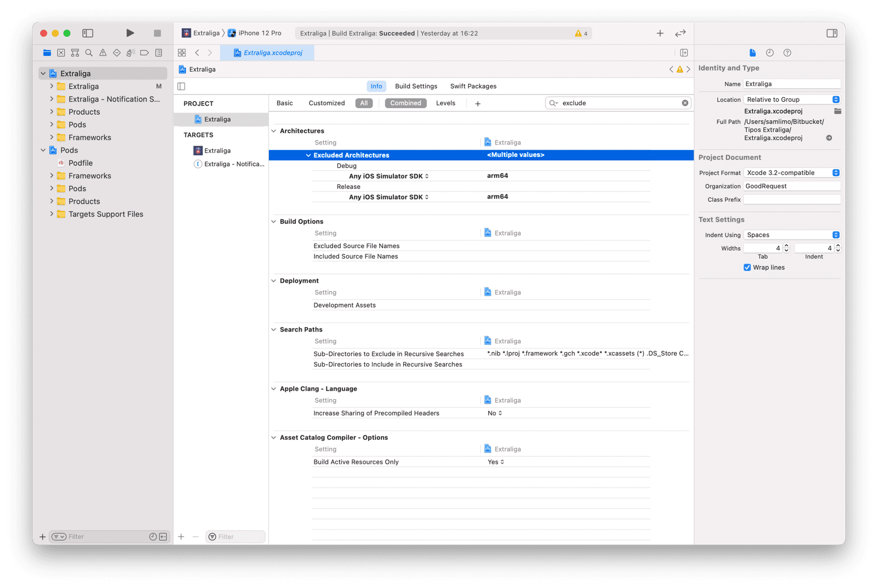
Task: Open the Source Control navigator
Action: [61, 53]
